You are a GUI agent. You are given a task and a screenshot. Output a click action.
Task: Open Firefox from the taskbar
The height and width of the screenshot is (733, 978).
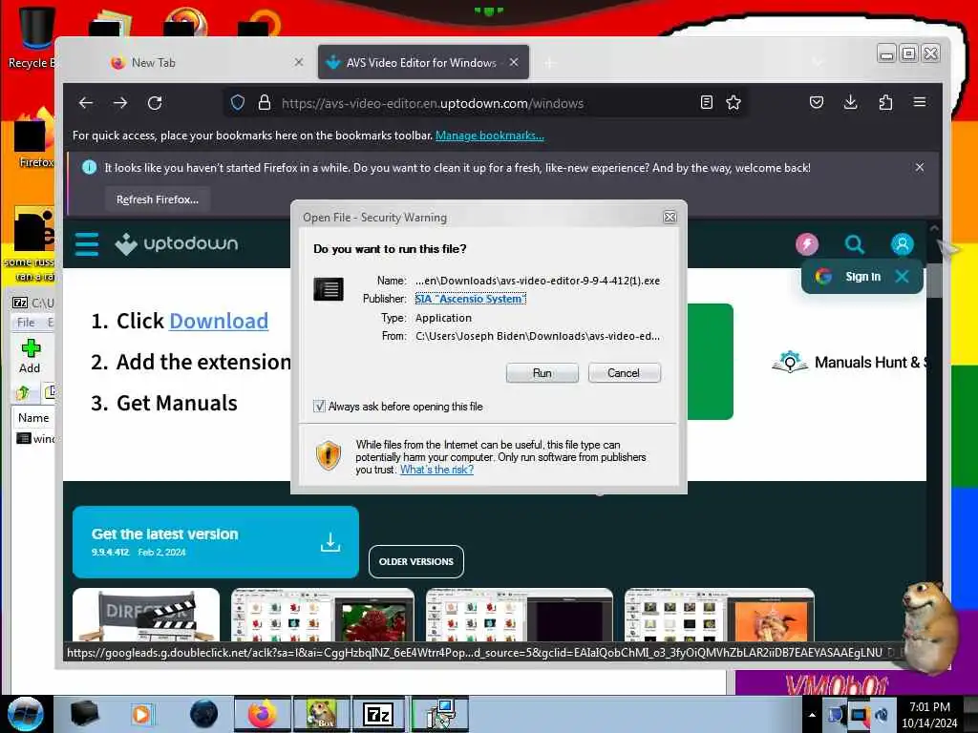(263, 714)
